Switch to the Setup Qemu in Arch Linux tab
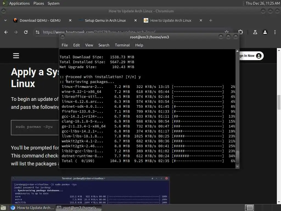 (x=105, y=20)
